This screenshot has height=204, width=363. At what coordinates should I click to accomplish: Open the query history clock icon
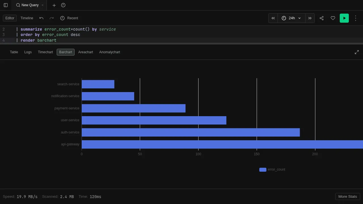[x=63, y=5]
